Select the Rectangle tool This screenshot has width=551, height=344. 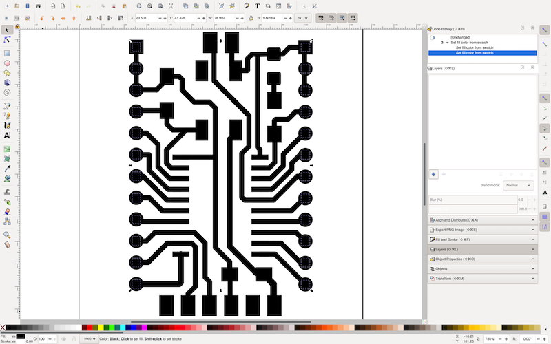click(x=7, y=54)
